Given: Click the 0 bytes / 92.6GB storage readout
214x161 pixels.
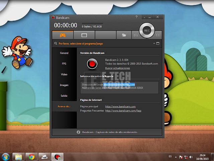Looking at the screenshot, I should click(92, 26).
